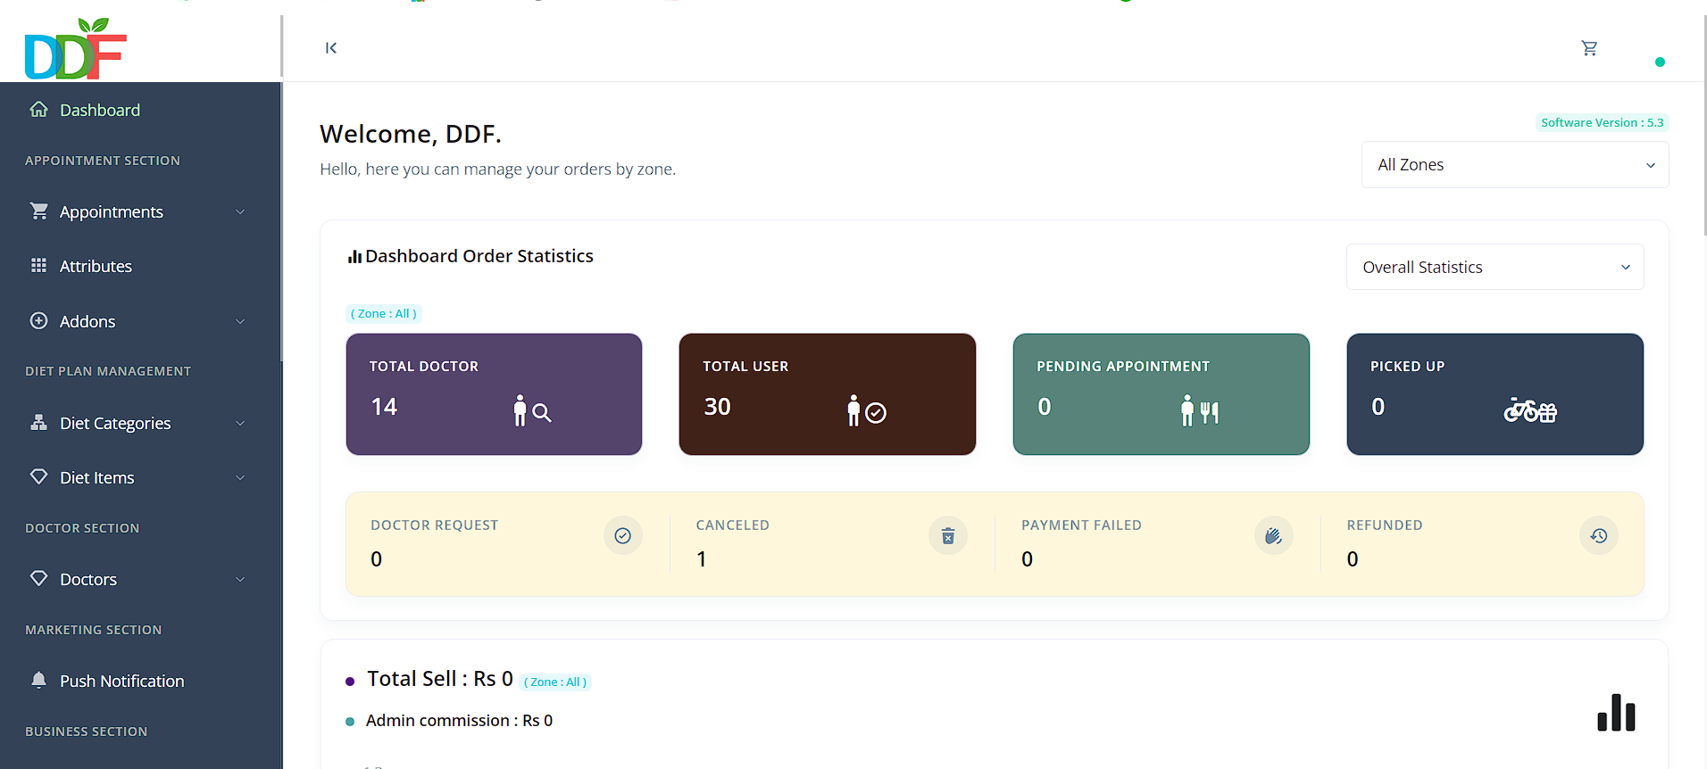Click the shopping cart icon in header
Viewport: 1707px width, 769px height.
[1589, 48]
